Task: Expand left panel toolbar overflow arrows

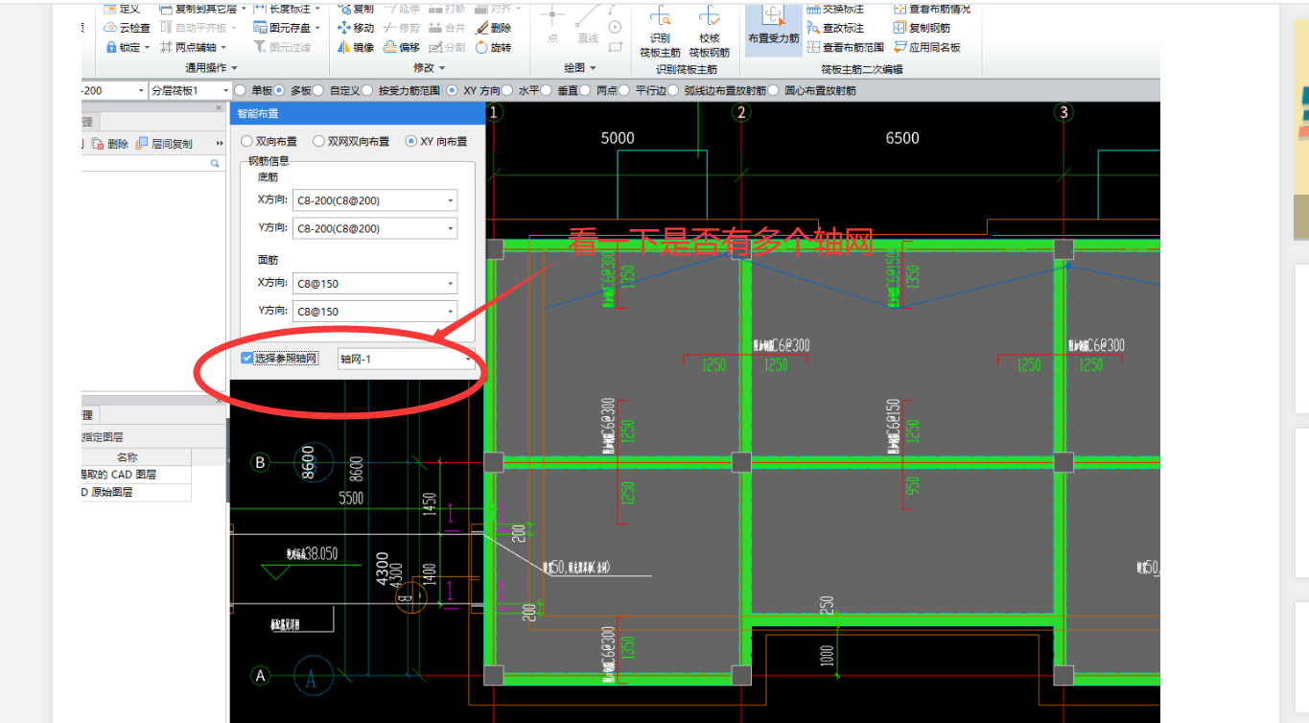Action: [x=220, y=144]
